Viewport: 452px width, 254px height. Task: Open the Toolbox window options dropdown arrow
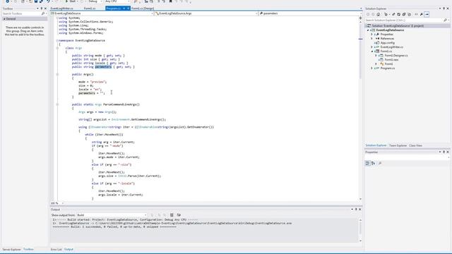coord(37,8)
